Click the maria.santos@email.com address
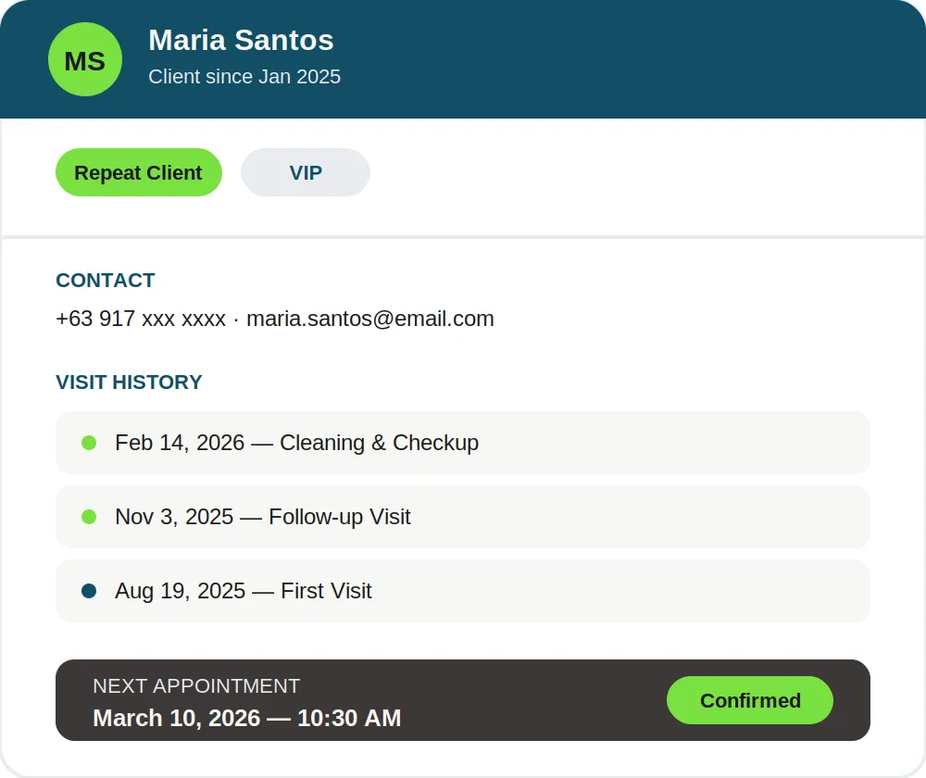Viewport: 926px width, 778px height. [x=370, y=319]
